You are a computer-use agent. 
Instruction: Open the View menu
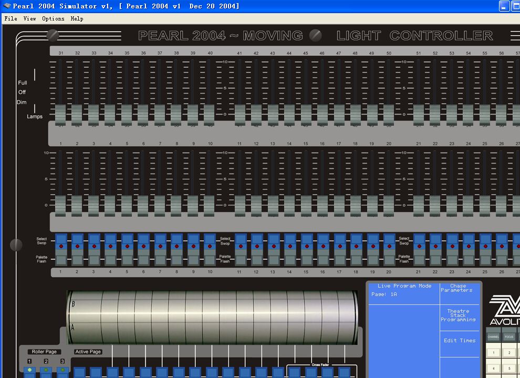29,18
